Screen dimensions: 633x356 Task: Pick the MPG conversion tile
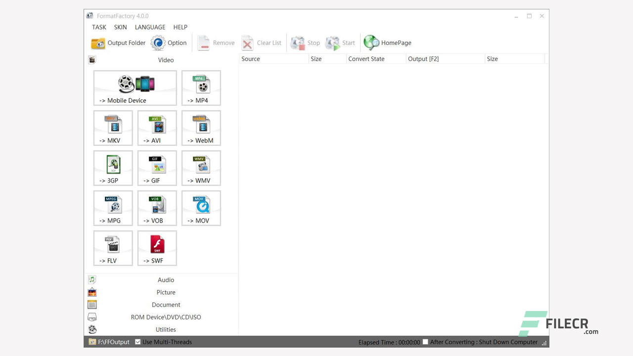pyautogui.click(x=113, y=208)
